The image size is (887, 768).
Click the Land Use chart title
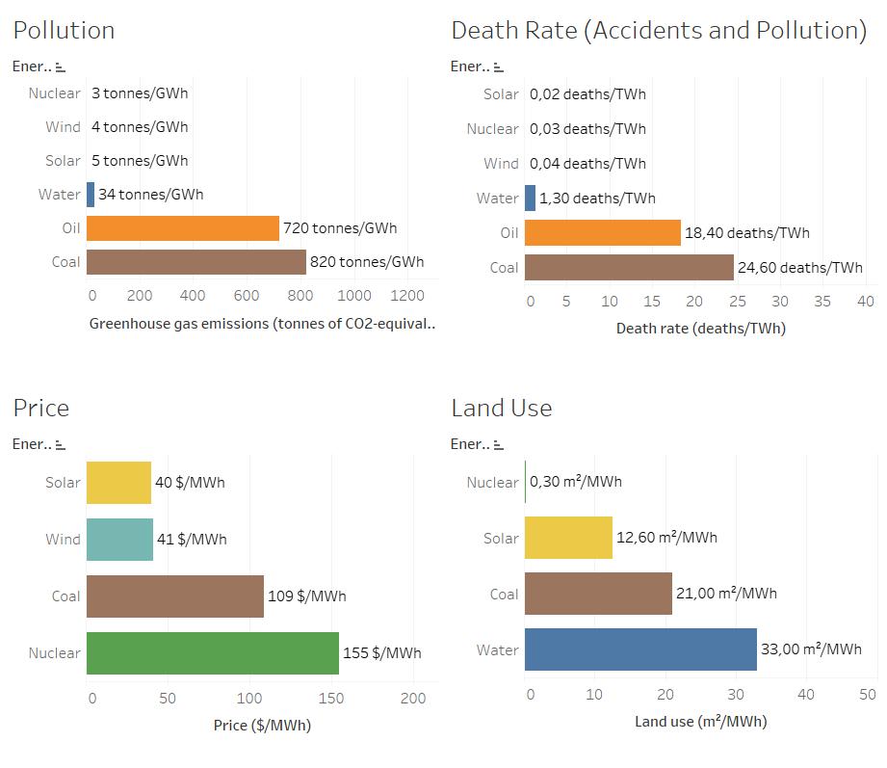click(501, 408)
